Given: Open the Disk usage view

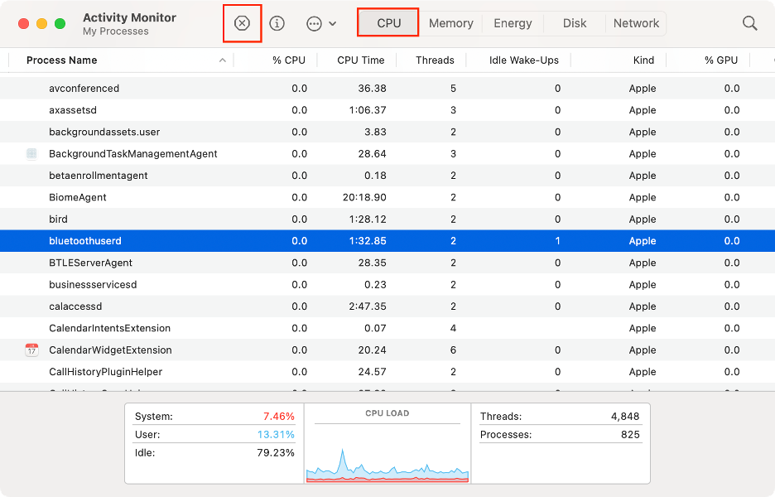Looking at the screenshot, I should click(x=574, y=23).
